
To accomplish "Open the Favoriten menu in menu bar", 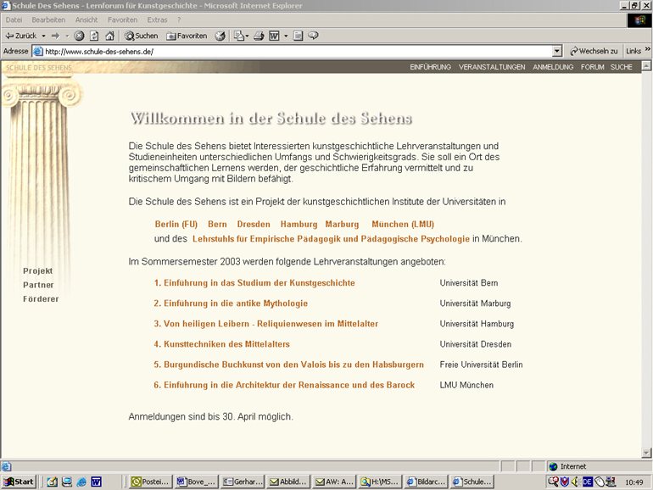I will coord(122,19).
